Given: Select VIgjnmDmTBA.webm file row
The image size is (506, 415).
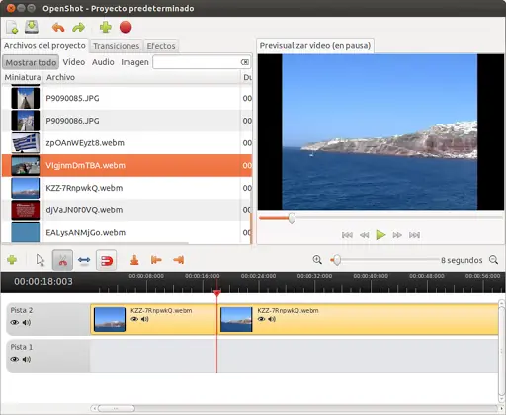Looking at the screenshot, I should [x=126, y=165].
